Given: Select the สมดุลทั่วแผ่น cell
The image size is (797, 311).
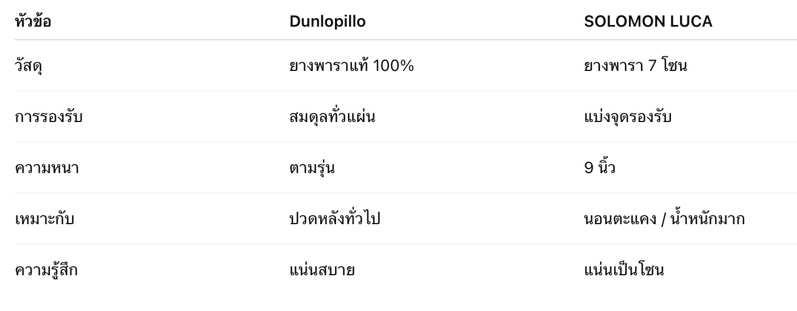Looking at the screenshot, I should point(332,117).
